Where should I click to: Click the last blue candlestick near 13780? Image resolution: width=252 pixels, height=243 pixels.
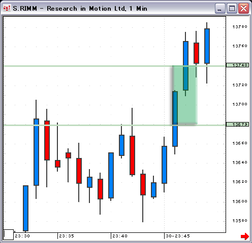click(x=207, y=46)
